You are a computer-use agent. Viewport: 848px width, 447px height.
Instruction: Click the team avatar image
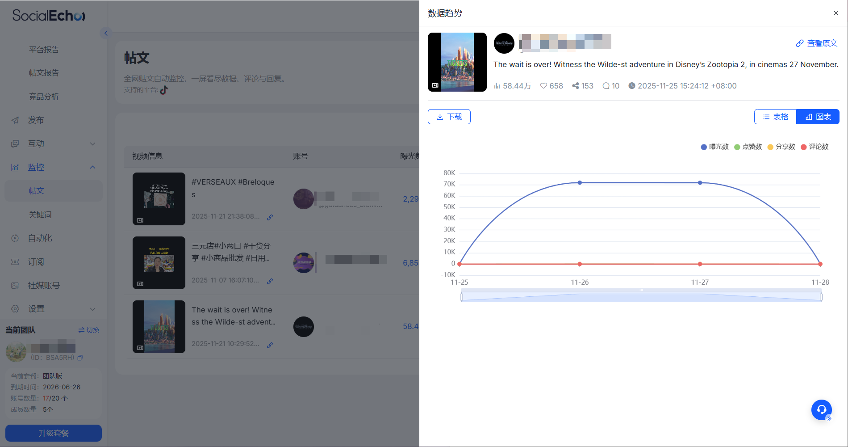coord(16,351)
